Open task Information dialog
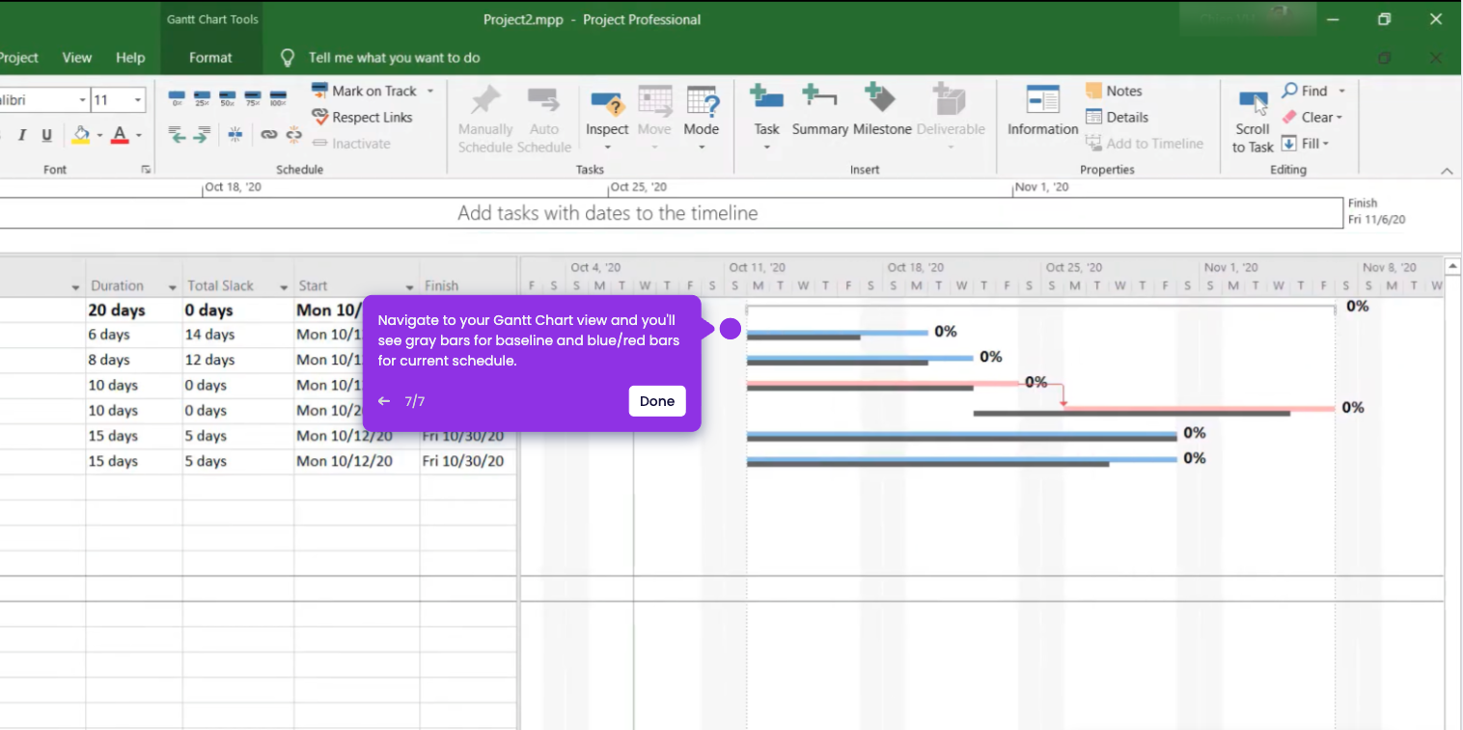The image size is (1463, 730). click(x=1042, y=110)
